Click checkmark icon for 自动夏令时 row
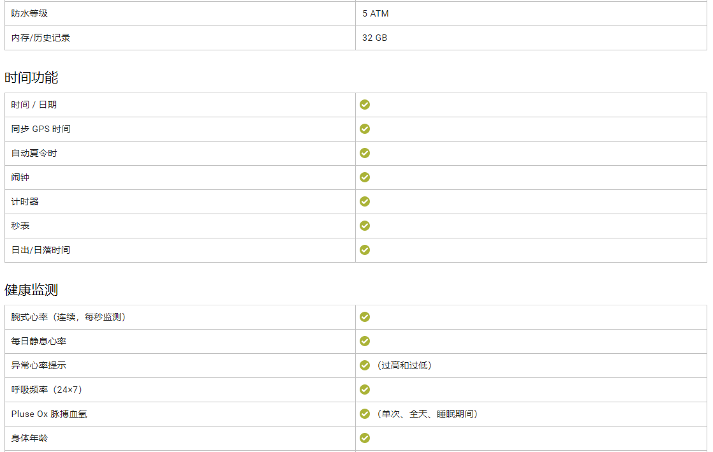713x452 pixels. 365,153
